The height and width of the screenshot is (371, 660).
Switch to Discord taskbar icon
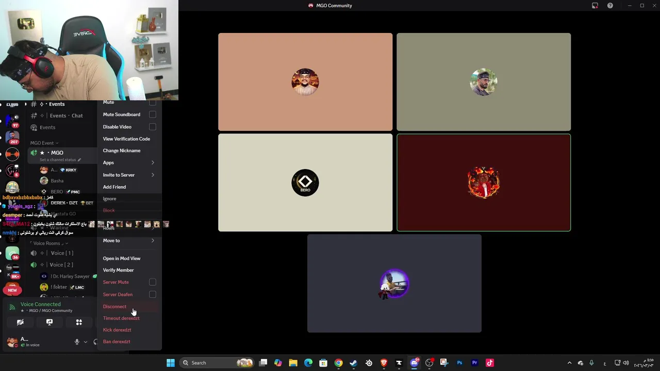point(414,363)
